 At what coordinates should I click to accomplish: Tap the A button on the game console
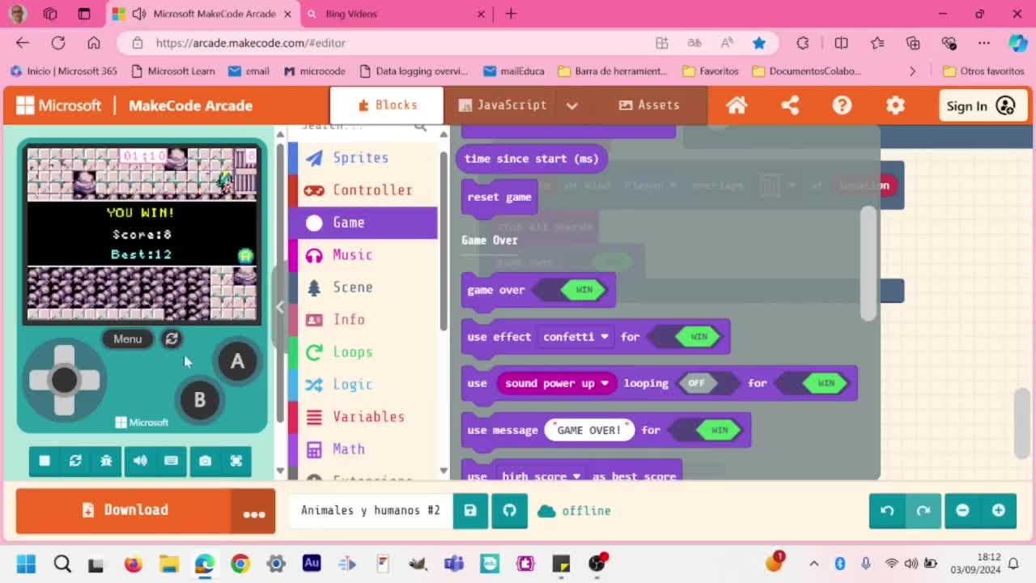[x=237, y=361]
